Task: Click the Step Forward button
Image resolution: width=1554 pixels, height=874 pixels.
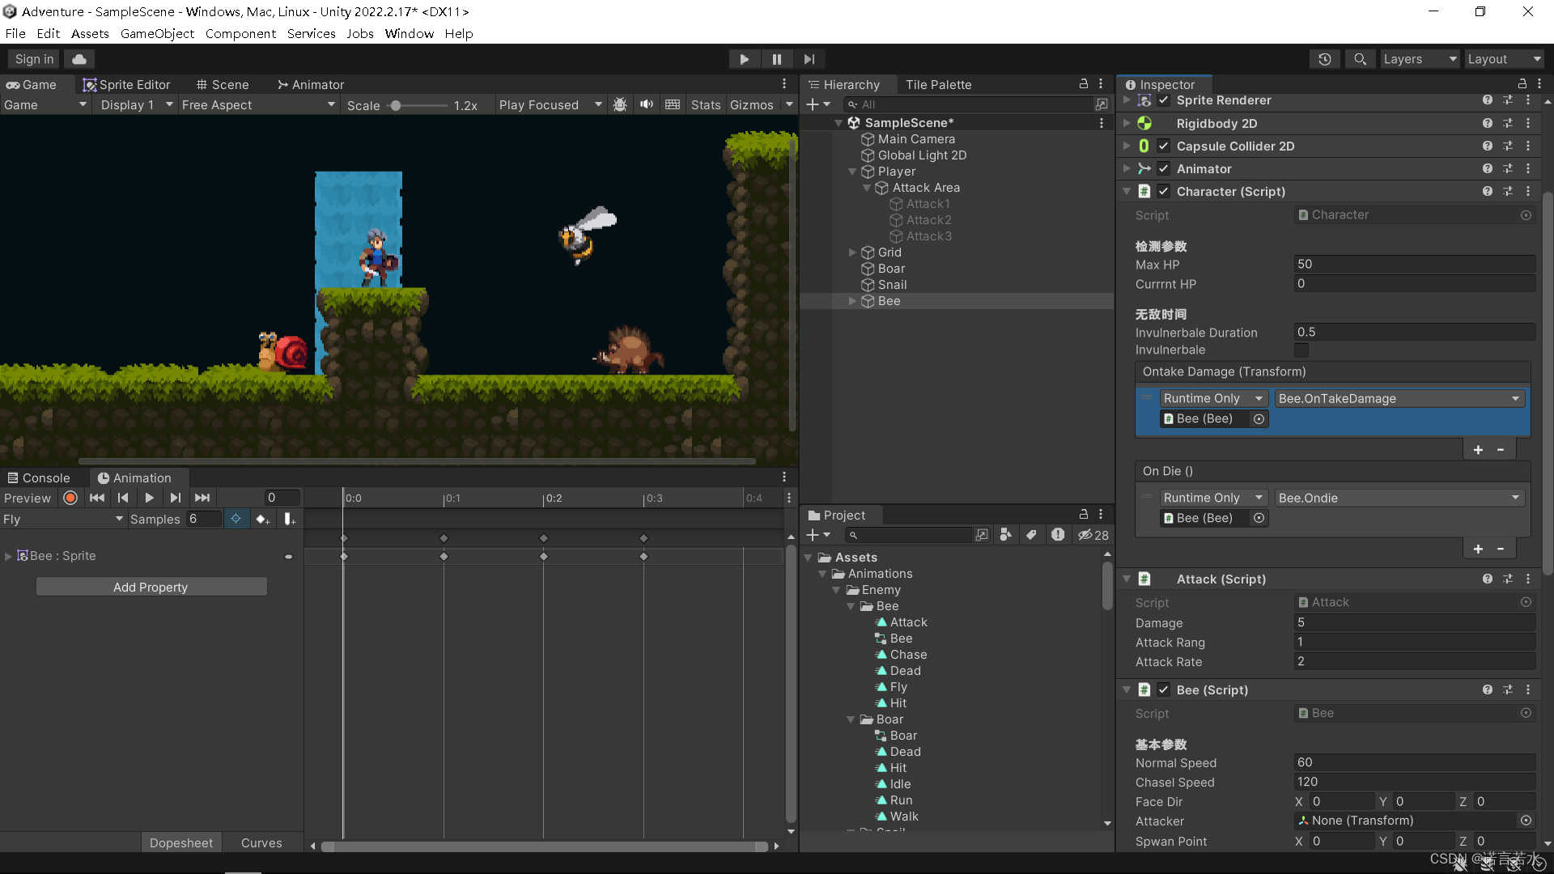Action: coord(809,58)
